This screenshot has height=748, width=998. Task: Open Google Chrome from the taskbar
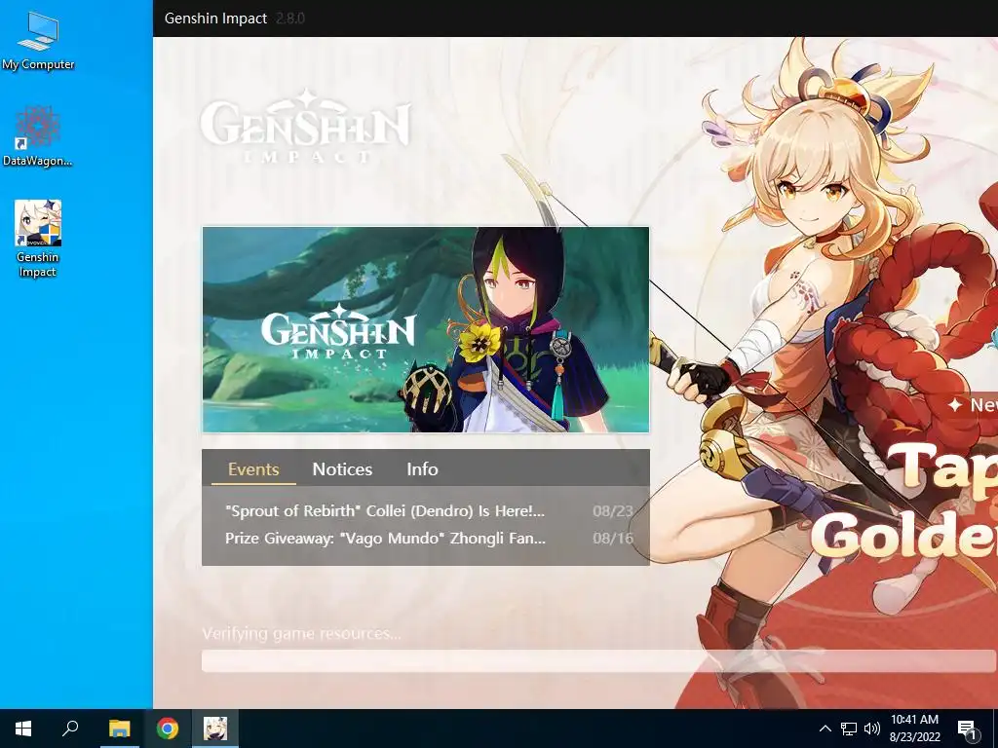tap(168, 729)
